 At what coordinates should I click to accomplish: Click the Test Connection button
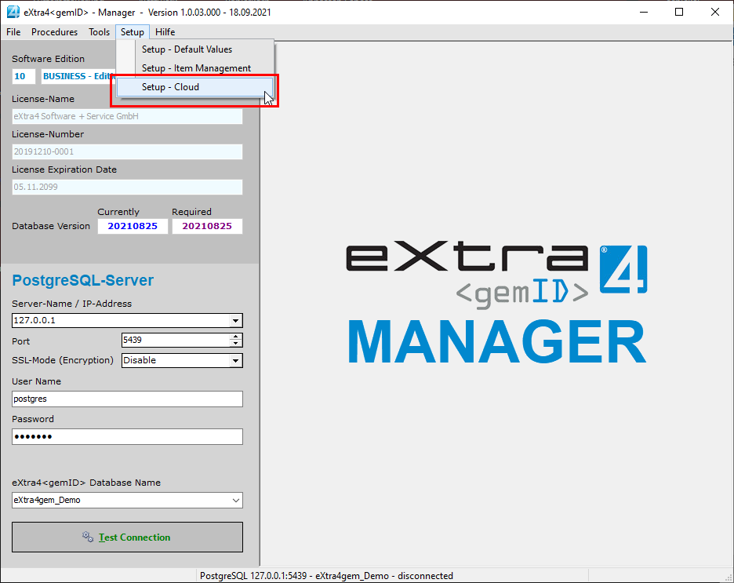[126, 537]
